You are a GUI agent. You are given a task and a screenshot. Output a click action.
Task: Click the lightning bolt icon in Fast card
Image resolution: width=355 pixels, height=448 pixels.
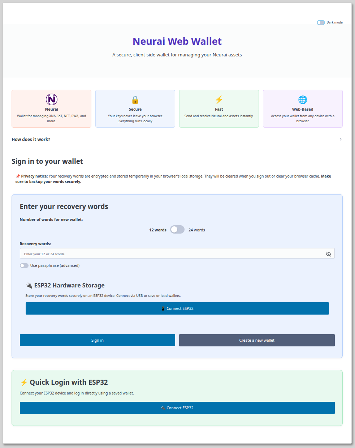[x=219, y=99]
